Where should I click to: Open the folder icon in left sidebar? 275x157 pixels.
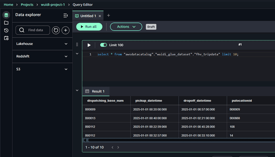coord(6,23)
